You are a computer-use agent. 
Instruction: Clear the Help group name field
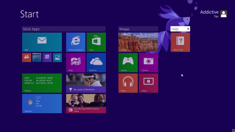pyautogui.click(x=188, y=29)
